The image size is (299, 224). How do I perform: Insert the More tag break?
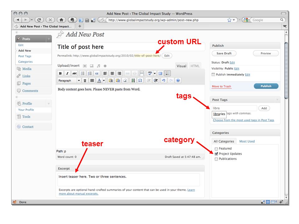(142, 73)
